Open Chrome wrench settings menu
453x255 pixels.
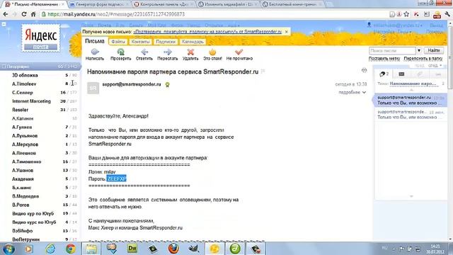(x=447, y=14)
